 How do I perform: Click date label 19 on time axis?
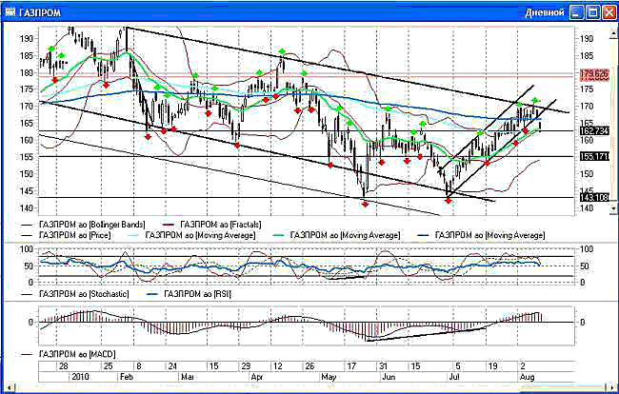[x=492, y=366]
